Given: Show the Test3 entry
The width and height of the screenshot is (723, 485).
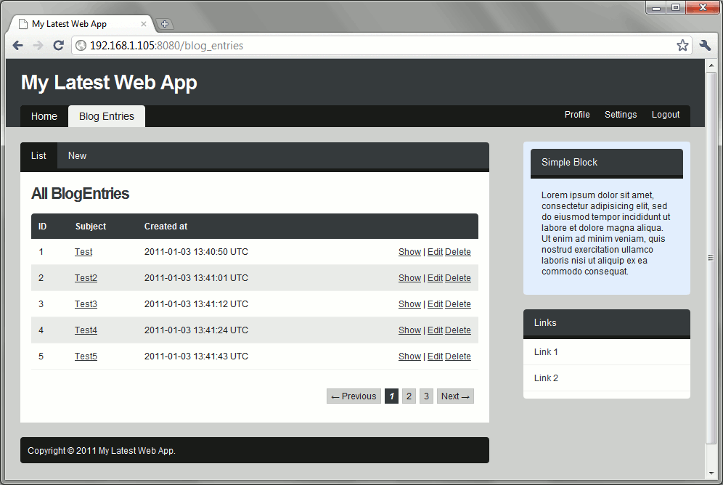Looking at the screenshot, I should (x=409, y=304).
